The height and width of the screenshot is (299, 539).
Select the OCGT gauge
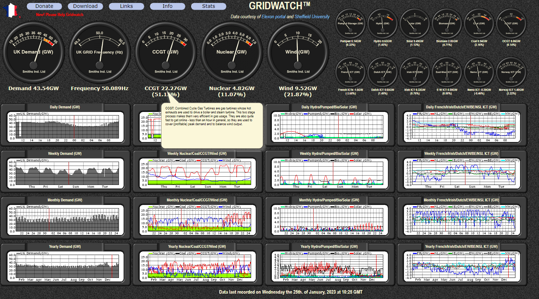point(511,23)
